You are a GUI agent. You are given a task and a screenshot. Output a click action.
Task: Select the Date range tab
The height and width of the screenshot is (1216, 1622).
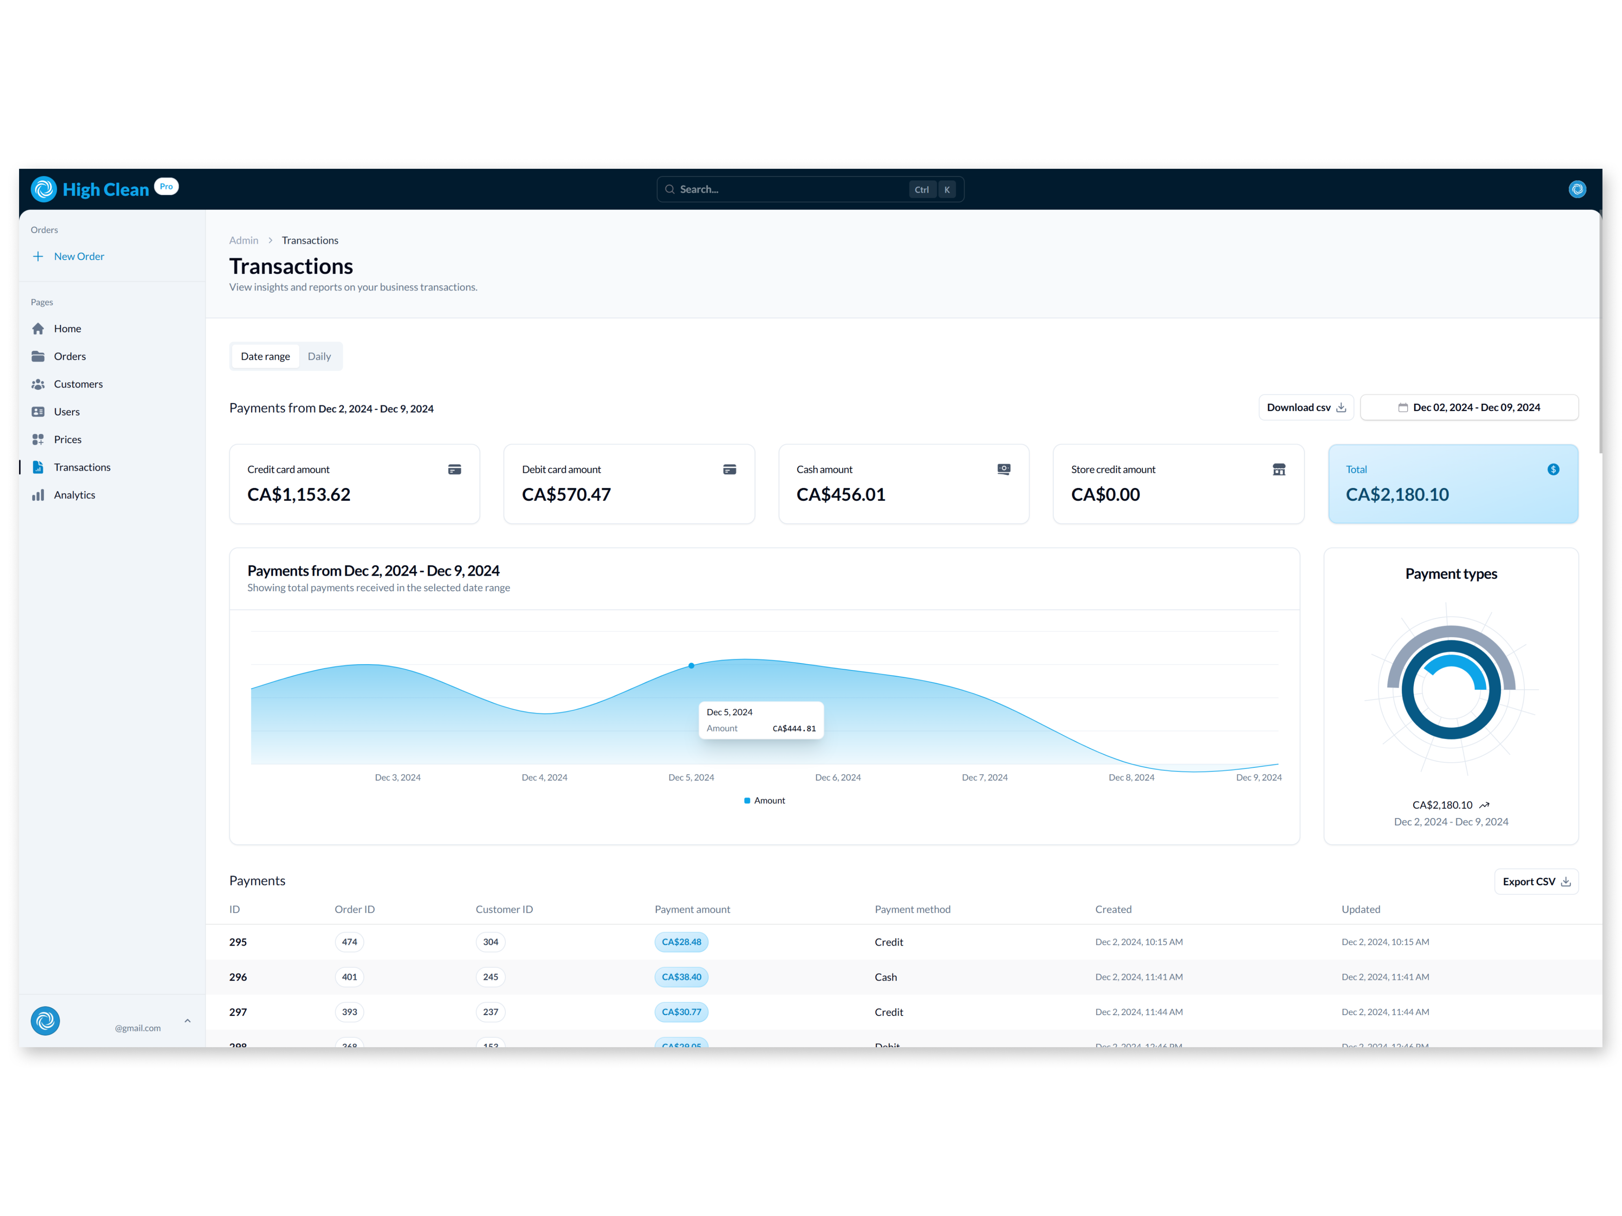[x=265, y=356]
